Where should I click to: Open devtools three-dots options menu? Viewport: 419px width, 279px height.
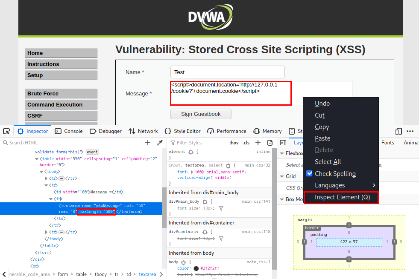(410, 131)
